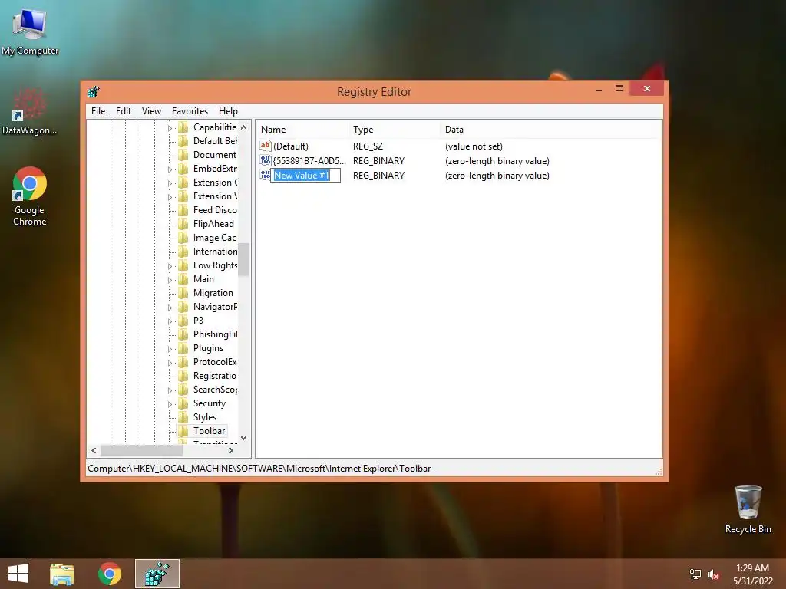The width and height of the screenshot is (786, 589).
Task: Click the tree vertical scrollbar thumb
Action: click(243, 259)
